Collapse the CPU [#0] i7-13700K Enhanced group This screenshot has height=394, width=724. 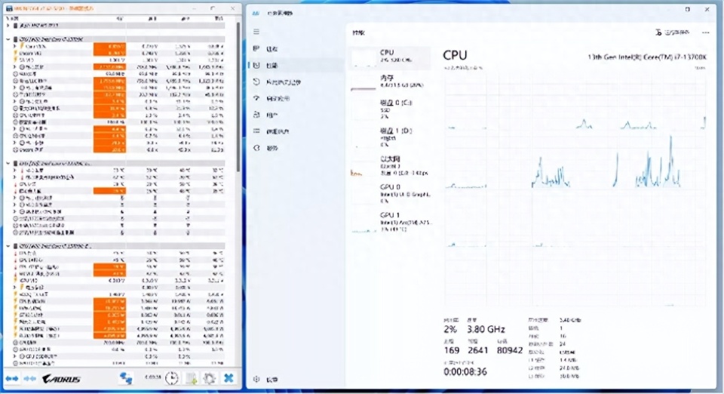[x=8, y=246]
